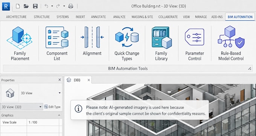Screen dimensions: 256x136
Task: Open the Manage tab
Action: pos(201,17)
